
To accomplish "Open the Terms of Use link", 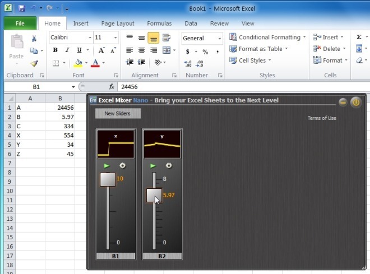I will click(x=322, y=118).
